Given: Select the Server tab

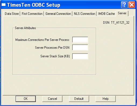Looking at the screenshot, I should point(122,13).
